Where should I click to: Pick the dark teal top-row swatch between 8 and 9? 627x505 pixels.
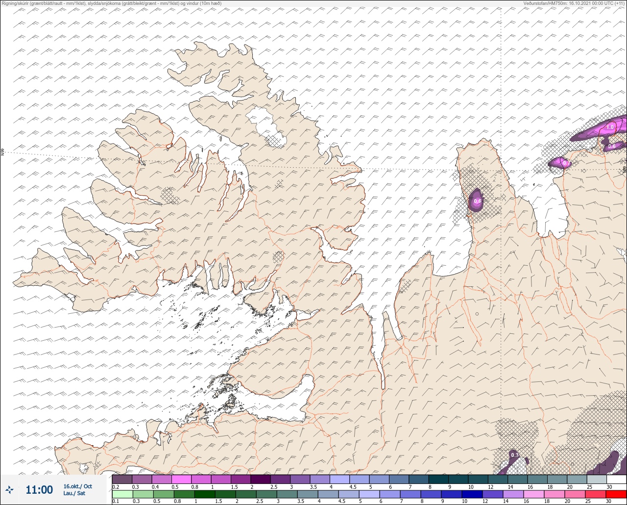pyautogui.click(x=438, y=479)
